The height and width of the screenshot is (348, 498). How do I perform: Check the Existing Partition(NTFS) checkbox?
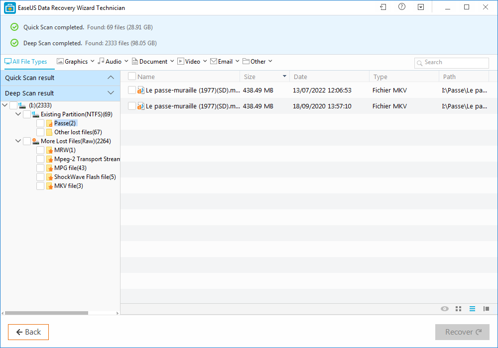pyautogui.click(x=27, y=114)
